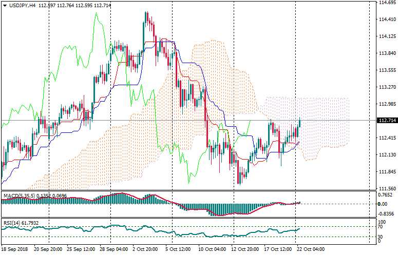
Task: Select the current price tag 112.714
Action: tap(386, 121)
